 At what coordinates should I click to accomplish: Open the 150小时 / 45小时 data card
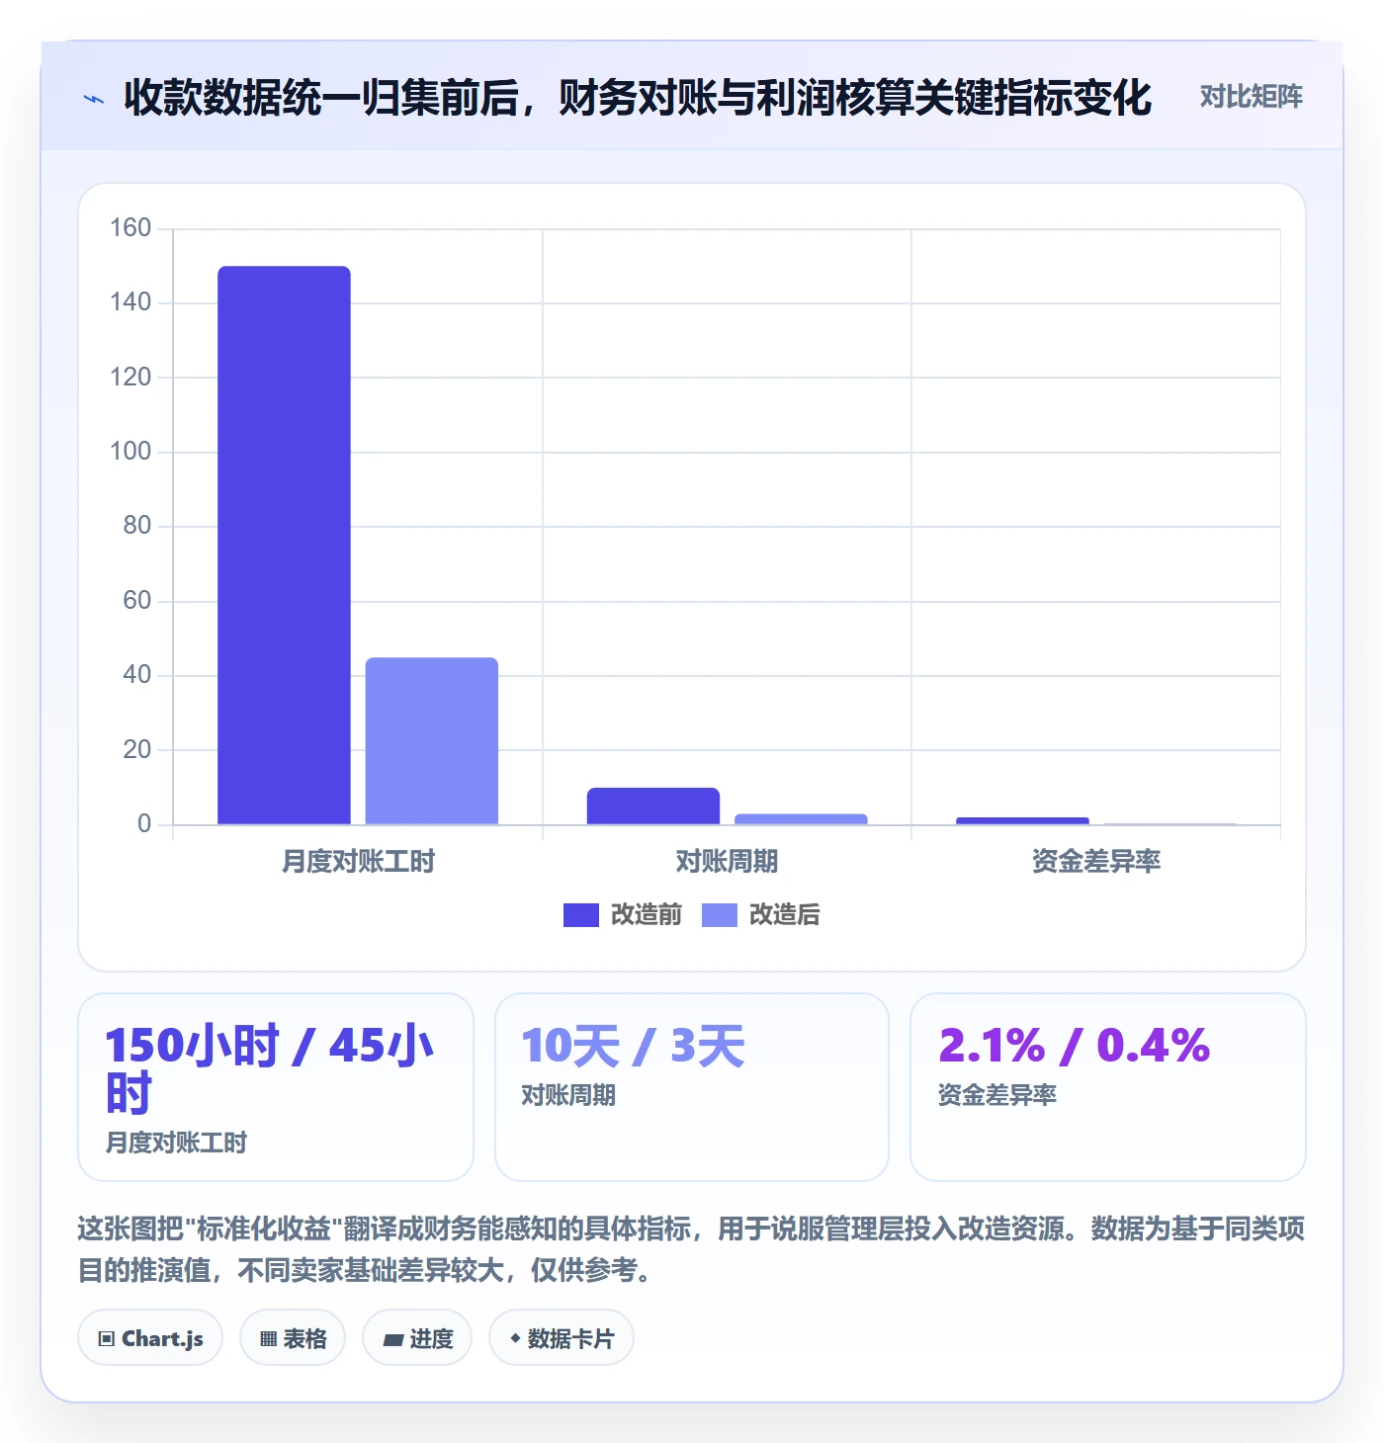click(276, 1087)
